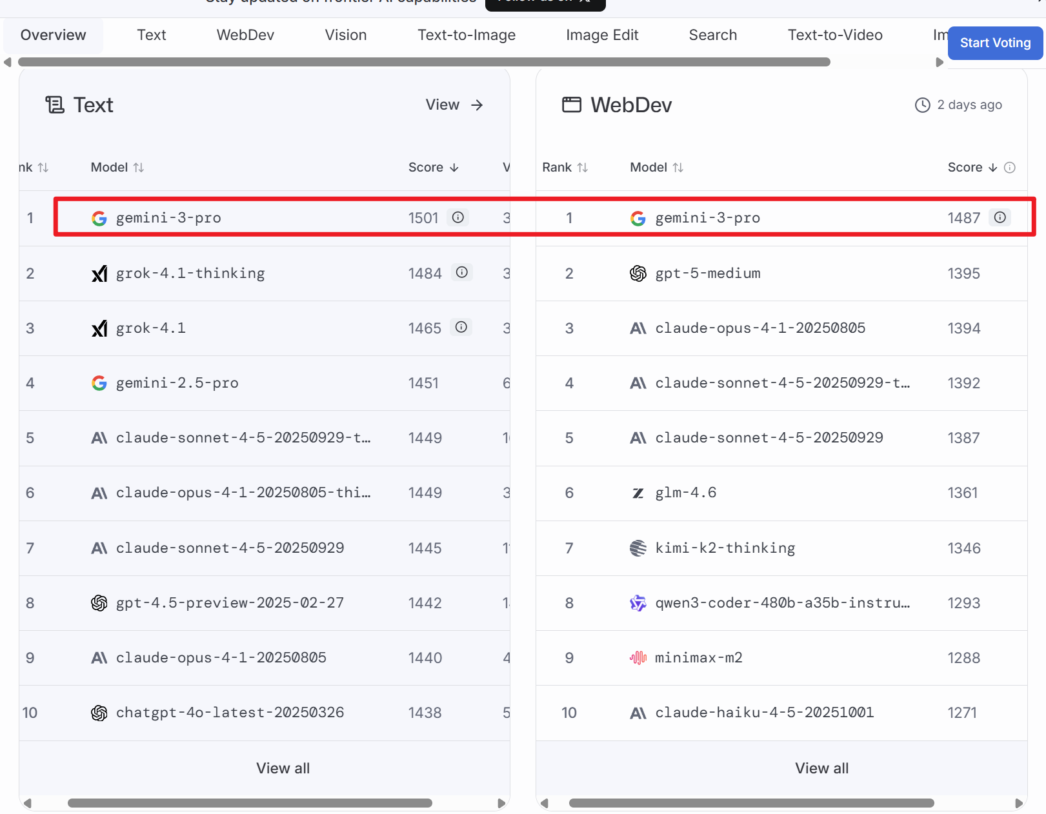Viewport: 1046px width, 814px height.
Task: Click info icon beside grok-4.1 score 1465
Action: pos(461,327)
